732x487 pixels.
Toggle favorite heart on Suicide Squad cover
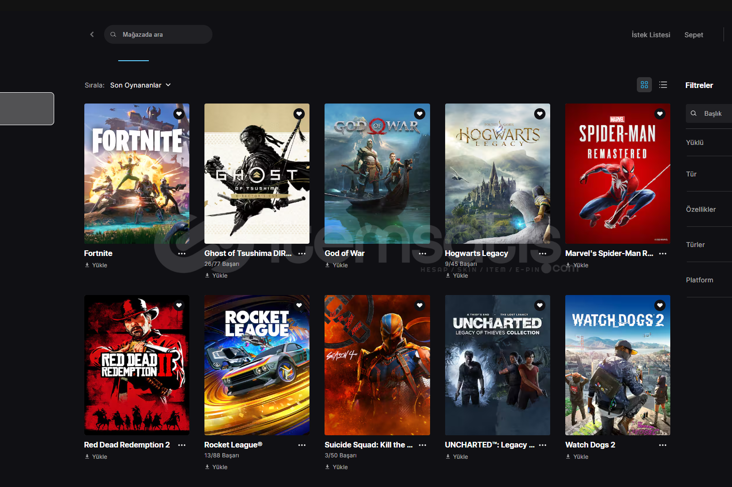coord(420,305)
